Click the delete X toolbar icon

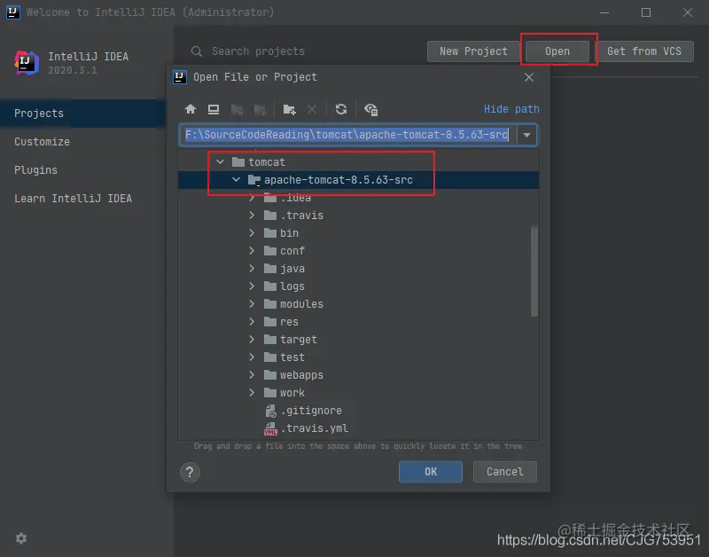click(x=312, y=109)
